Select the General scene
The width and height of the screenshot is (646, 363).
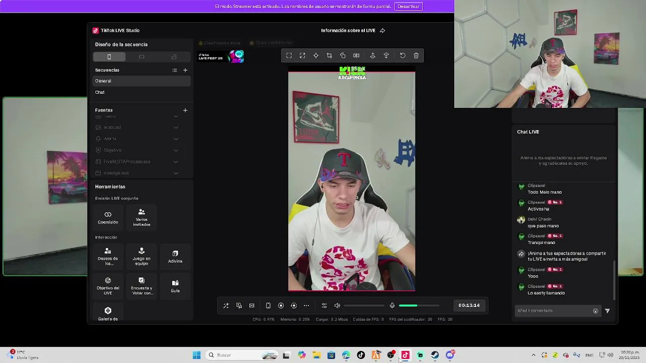142,81
